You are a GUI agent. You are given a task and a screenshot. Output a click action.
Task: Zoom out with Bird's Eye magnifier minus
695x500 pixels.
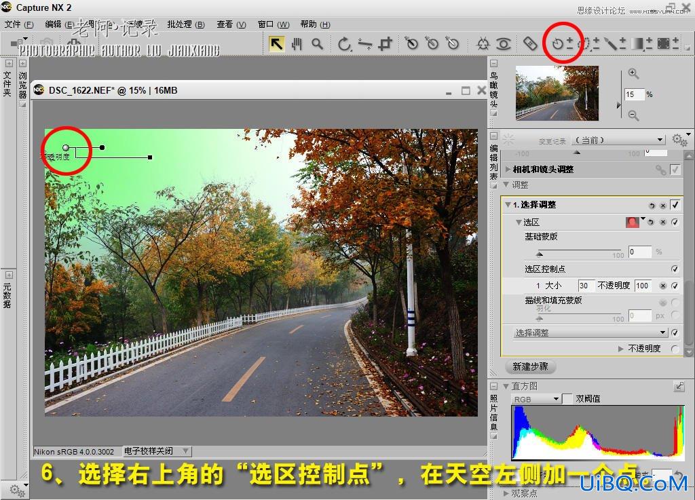tap(633, 115)
